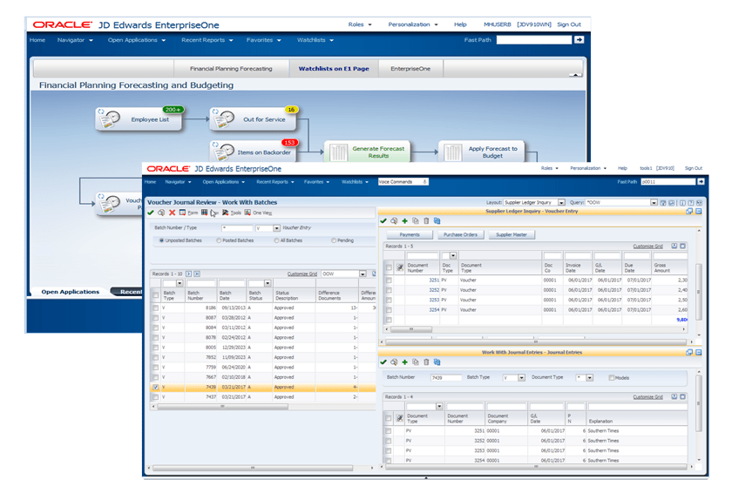Check the box for batch 8186 row
Screen dimensions: 732x500
(x=155, y=308)
